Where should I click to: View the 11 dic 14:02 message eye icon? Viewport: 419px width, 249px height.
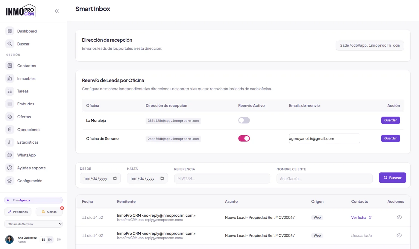(x=399, y=236)
